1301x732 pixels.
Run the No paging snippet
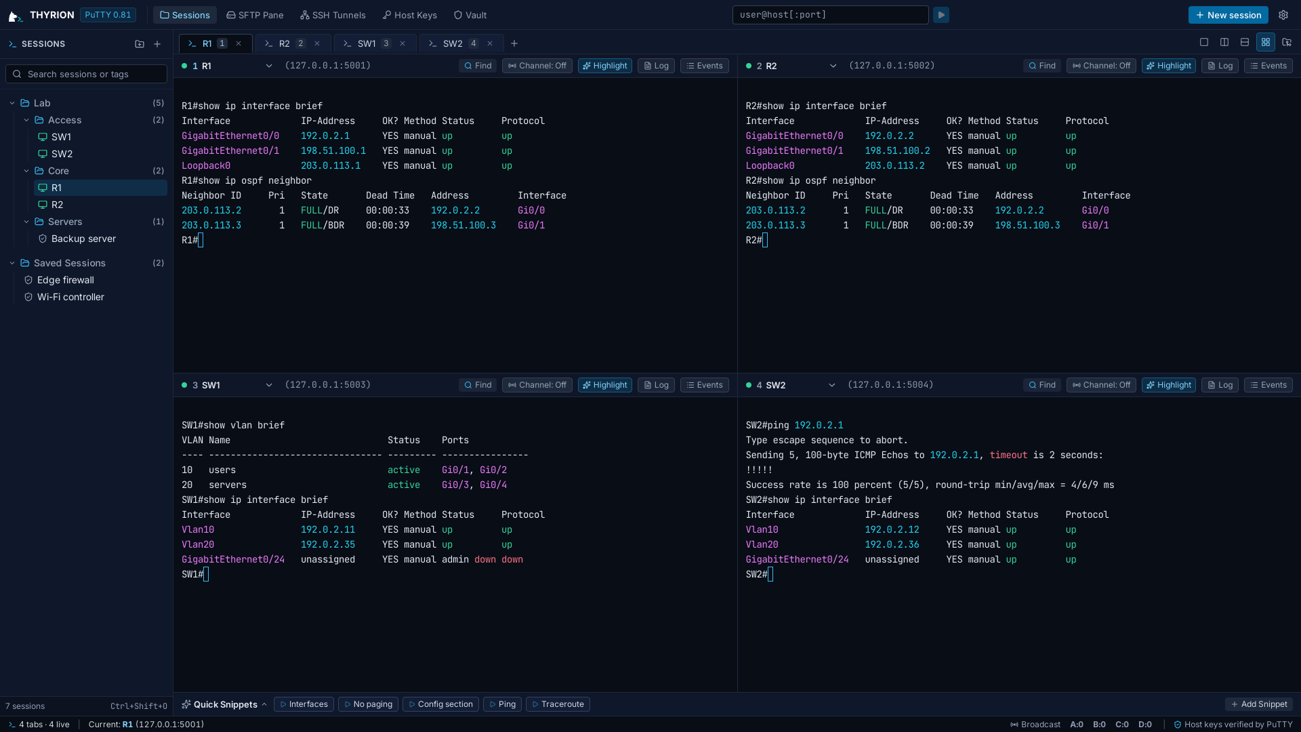pyautogui.click(x=368, y=704)
